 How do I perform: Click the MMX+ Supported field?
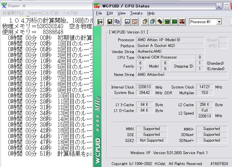click(212, 129)
